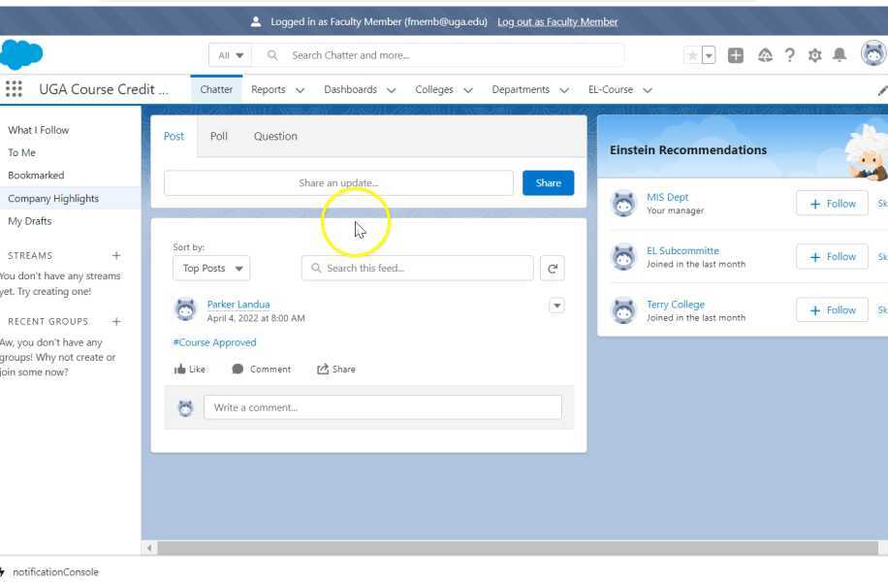Open the search scope All dropdown
This screenshot has height=582, width=888.
click(x=229, y=55)
